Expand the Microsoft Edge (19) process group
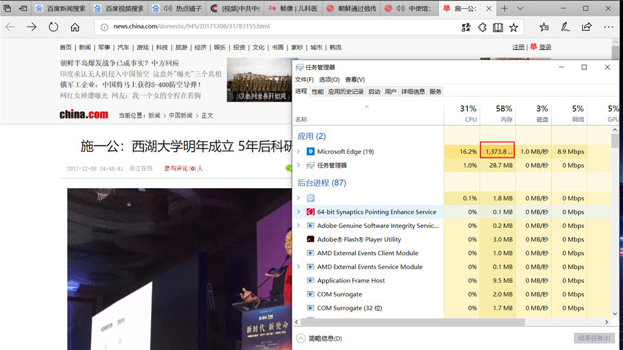Screen dimensions: 623x350 [298, 151]
